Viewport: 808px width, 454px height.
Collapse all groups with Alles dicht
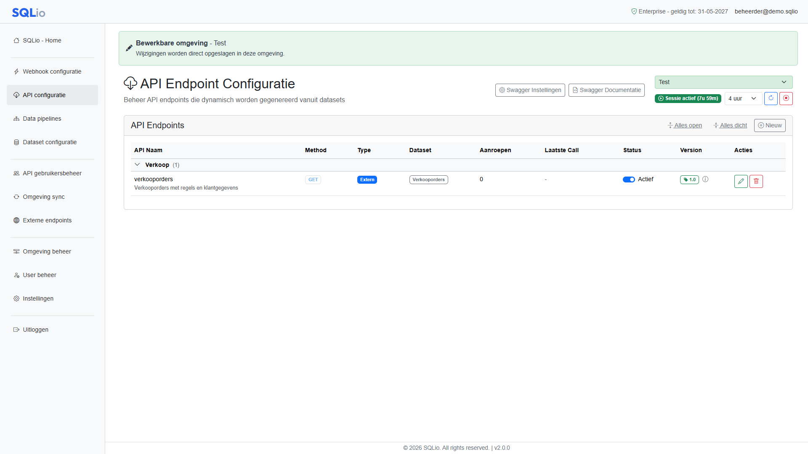coord(730,125)
